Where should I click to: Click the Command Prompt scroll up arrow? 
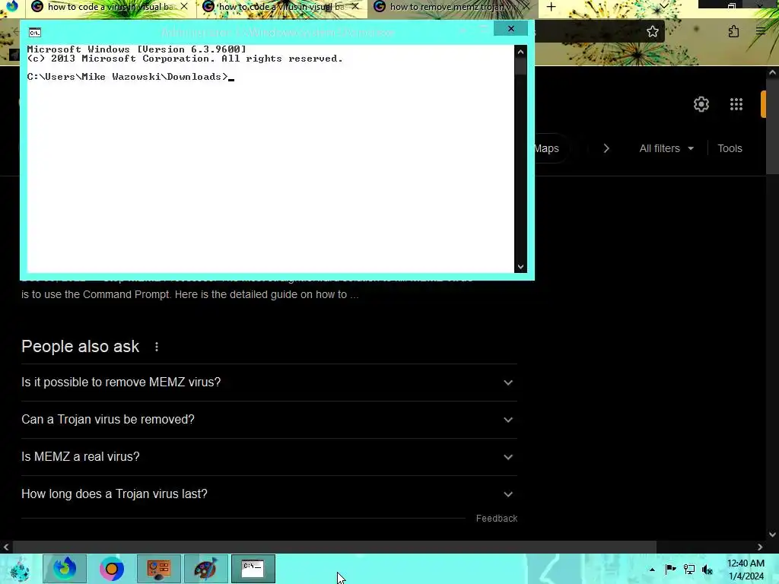(520, 51)
